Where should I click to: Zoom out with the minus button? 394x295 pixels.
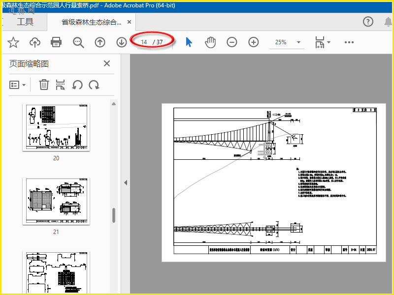[231, 42]
